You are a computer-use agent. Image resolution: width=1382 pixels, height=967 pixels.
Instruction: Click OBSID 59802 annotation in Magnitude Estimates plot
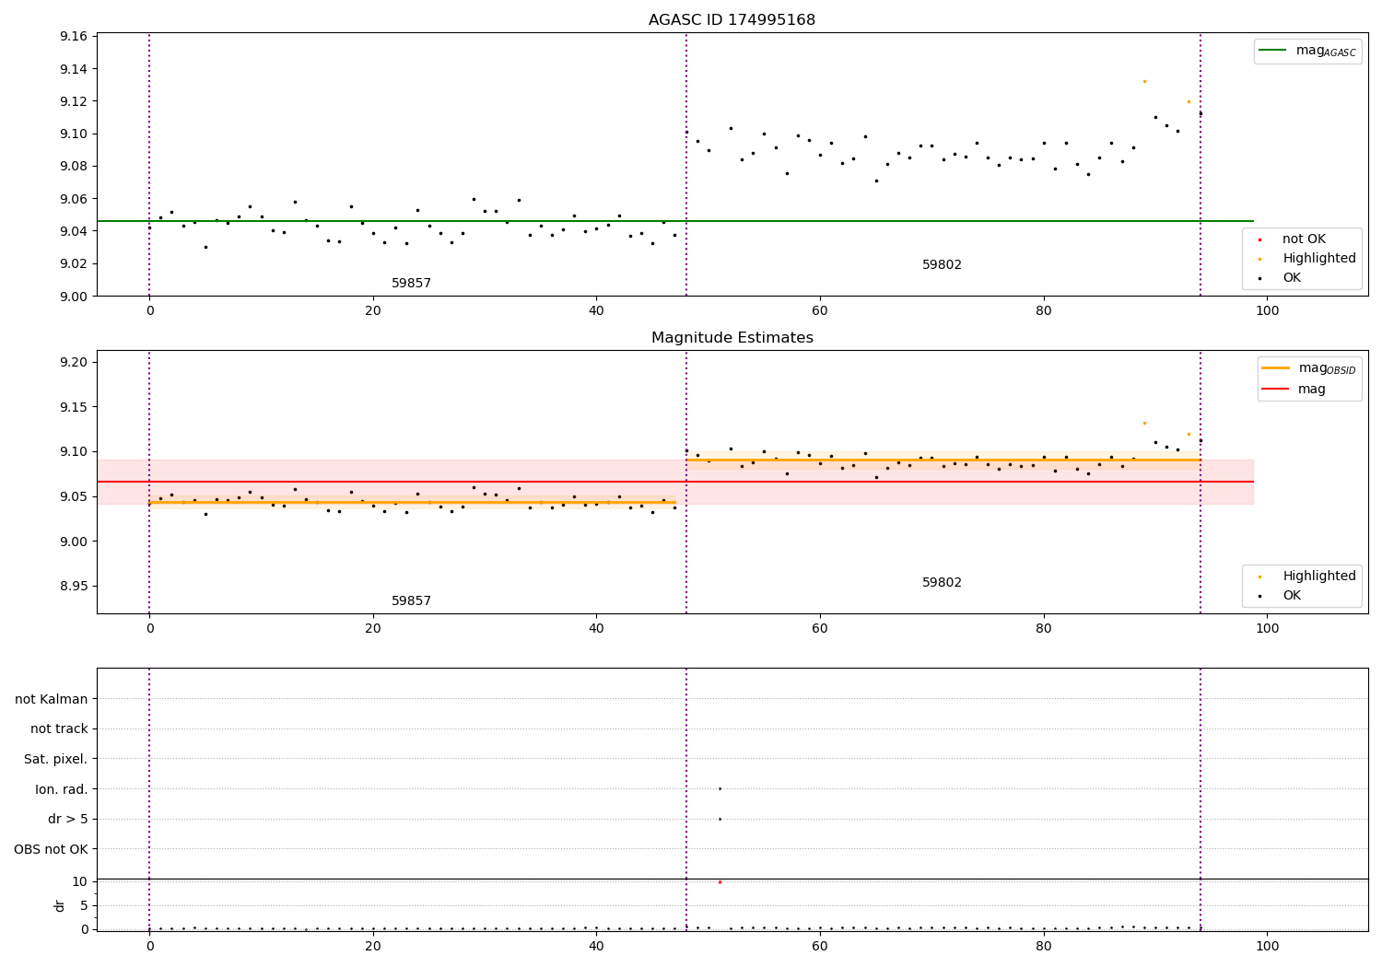[942, 583]
